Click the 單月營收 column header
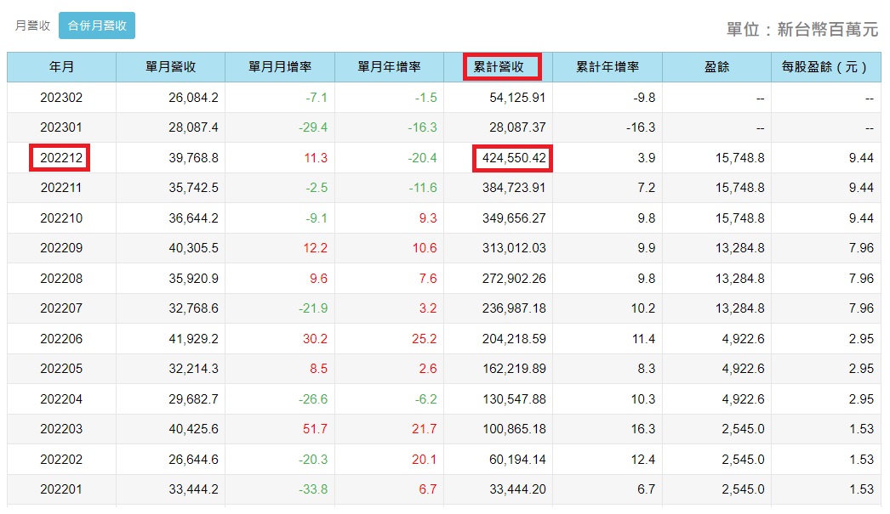The width and height of the screenshot is (890, 514). pos(170,67)
